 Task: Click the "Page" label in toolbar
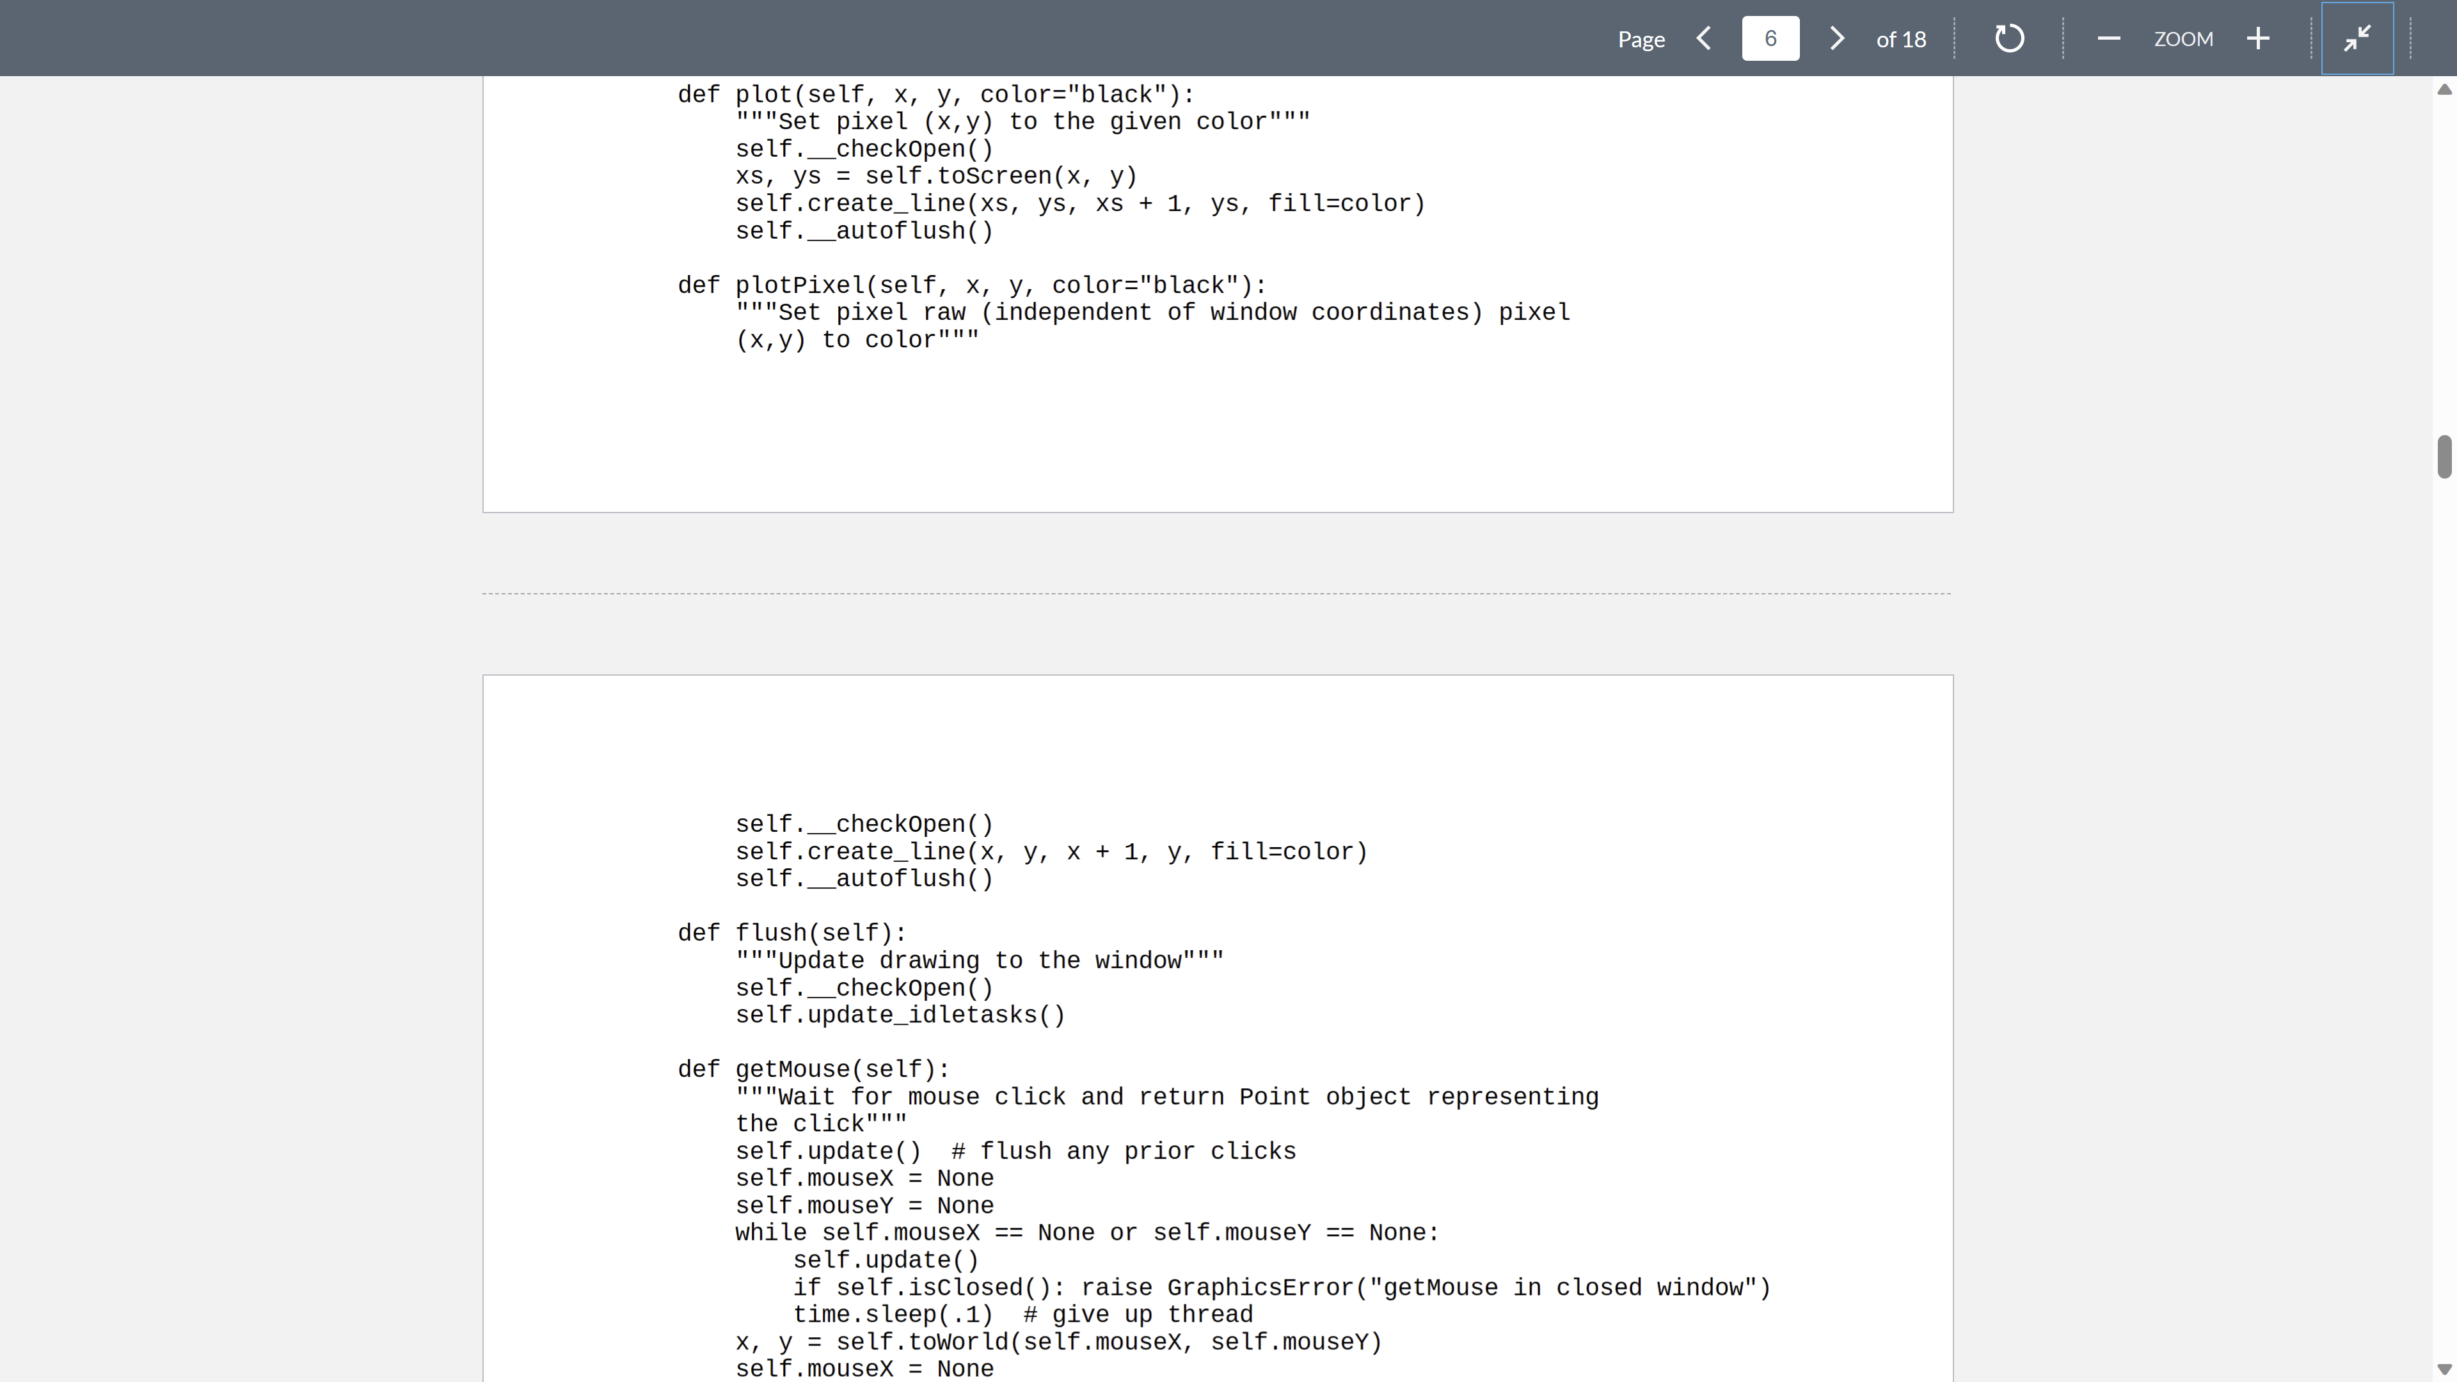pyautogui.click(x=1641, y=39)
